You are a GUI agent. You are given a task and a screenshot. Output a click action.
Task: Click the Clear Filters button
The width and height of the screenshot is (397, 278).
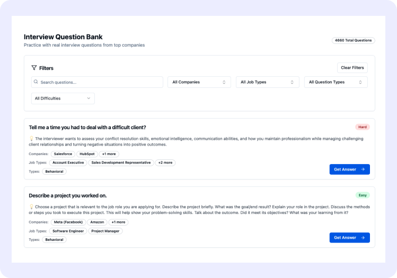point(352,68)
